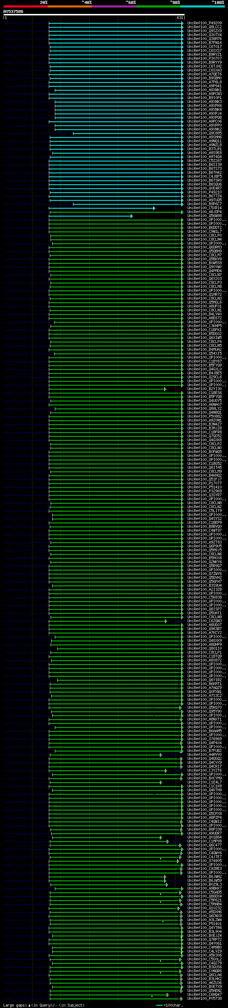
Task: Open hit UniRef100_Q8LCC2
Action: (204, 27)
